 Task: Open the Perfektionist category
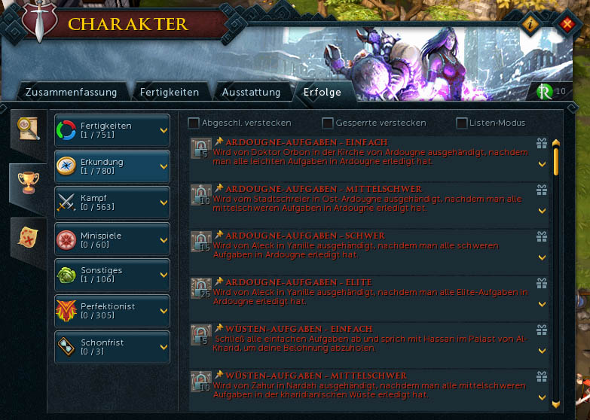point(112,311)
